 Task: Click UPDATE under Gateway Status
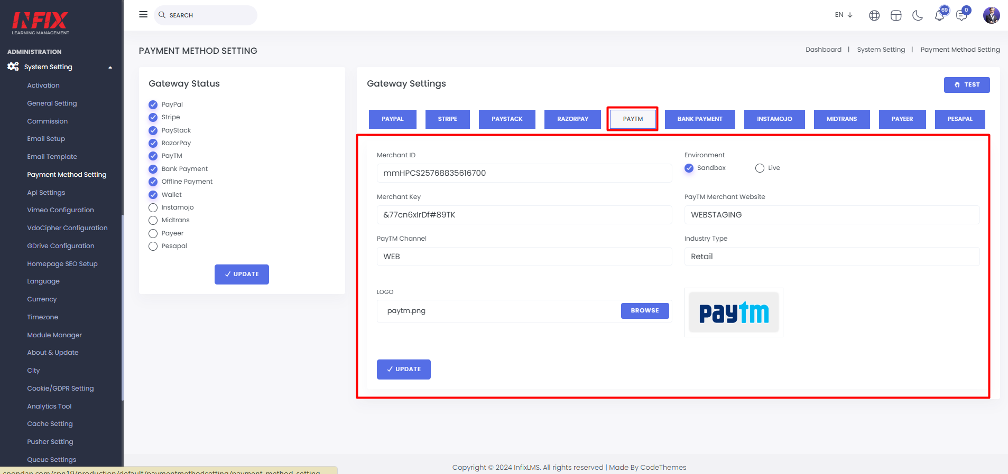242,274
